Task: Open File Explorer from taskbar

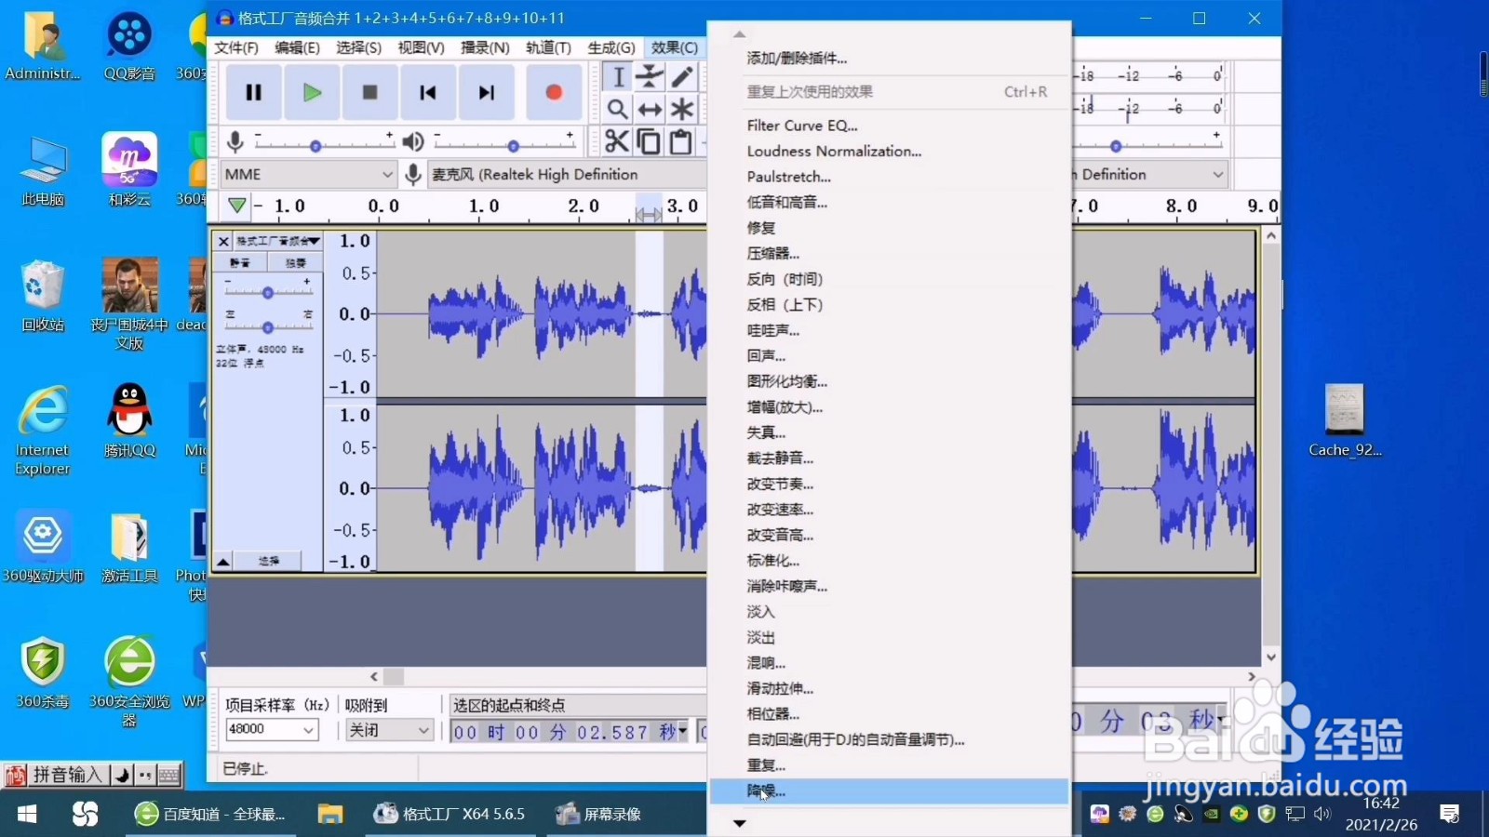Action: (329, 815)
